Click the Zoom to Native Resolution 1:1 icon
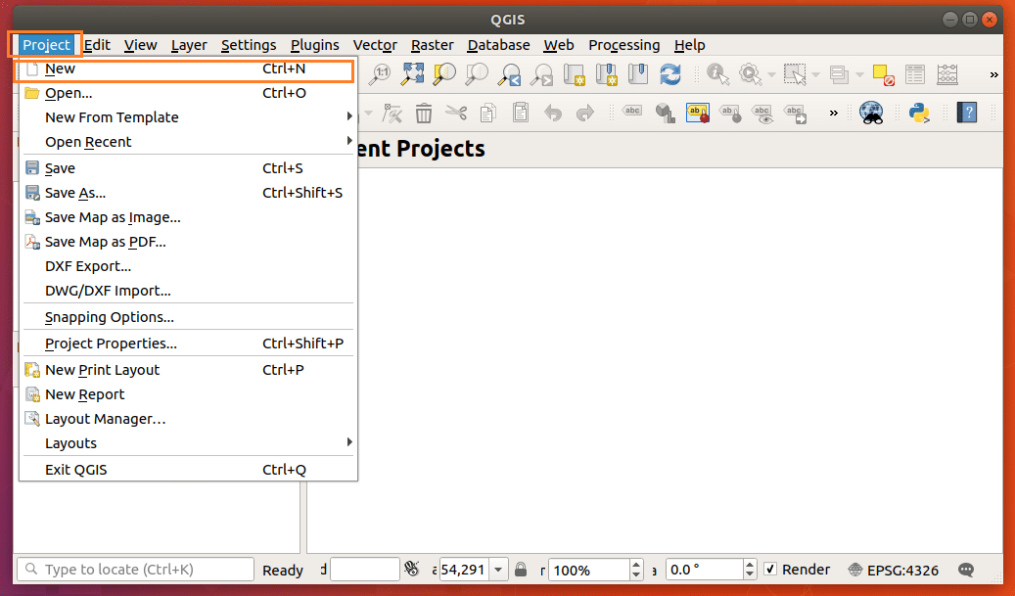Screen dimensions: 1015x596 pyautogui.click(x=380, y=74)
